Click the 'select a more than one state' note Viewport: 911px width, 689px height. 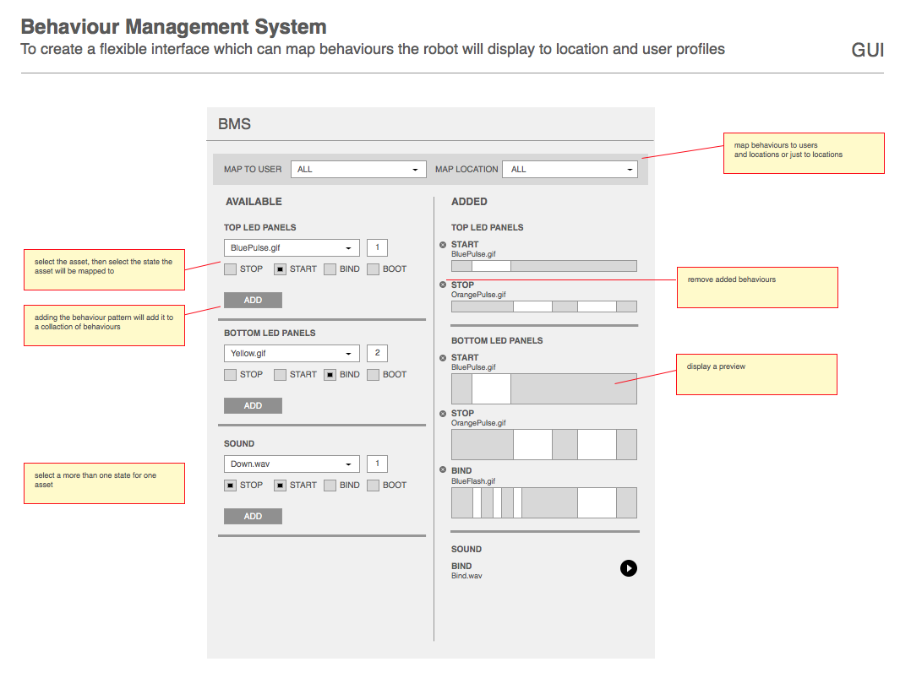click(104, 484)
